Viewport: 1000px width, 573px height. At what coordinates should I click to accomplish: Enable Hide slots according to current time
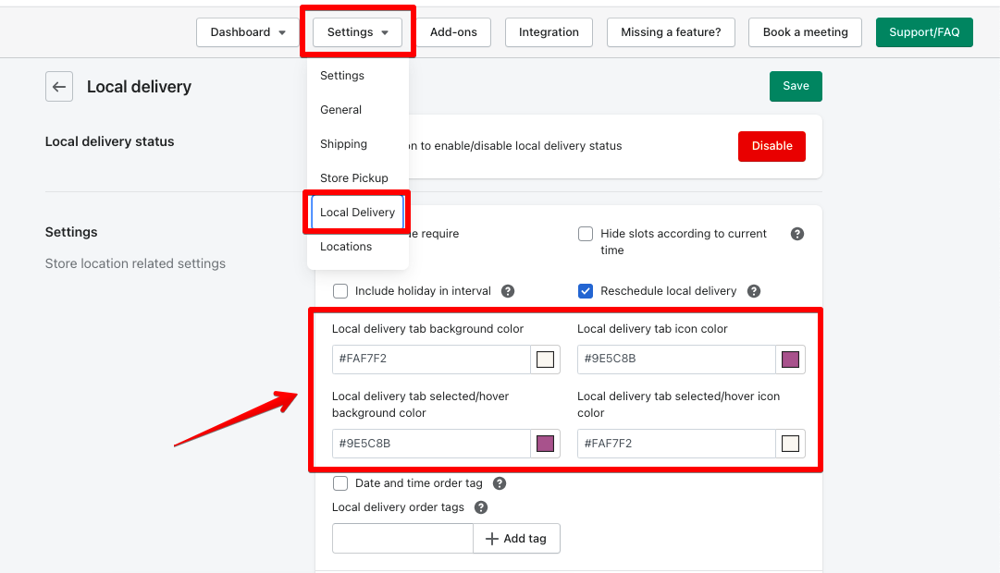coord(586,234)
